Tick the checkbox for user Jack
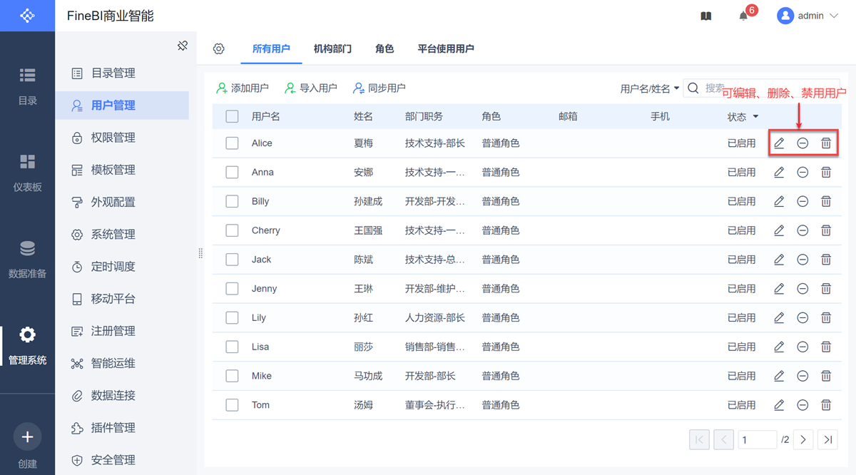This screenshot has width=856, height=475. pos(232,260)
